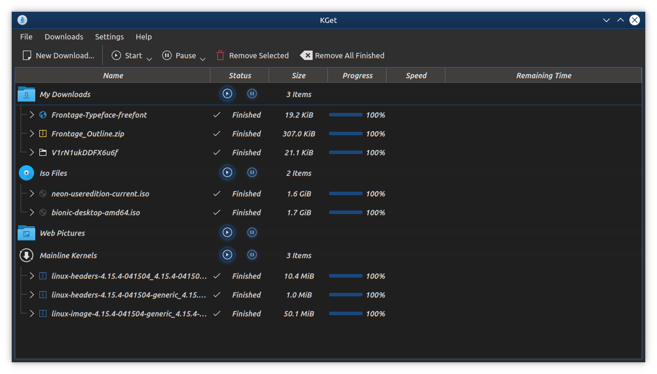657x374 pixels.
Task: Pause the Iso Files group
Action: [x=252, y=172]
